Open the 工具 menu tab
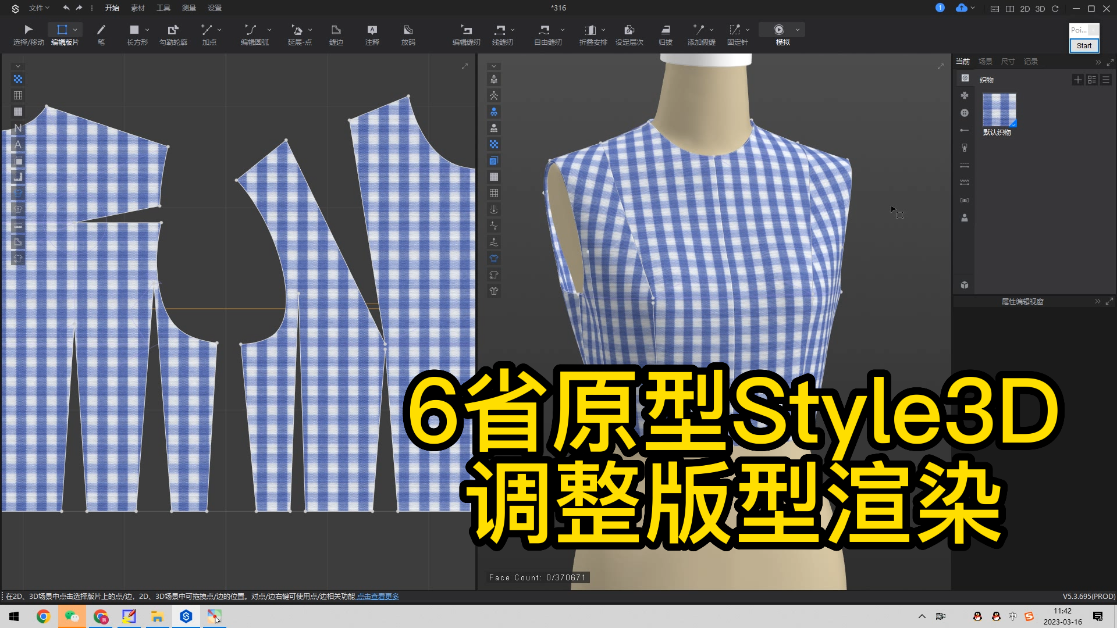1117x628 pixels. (x=163, y=8)
